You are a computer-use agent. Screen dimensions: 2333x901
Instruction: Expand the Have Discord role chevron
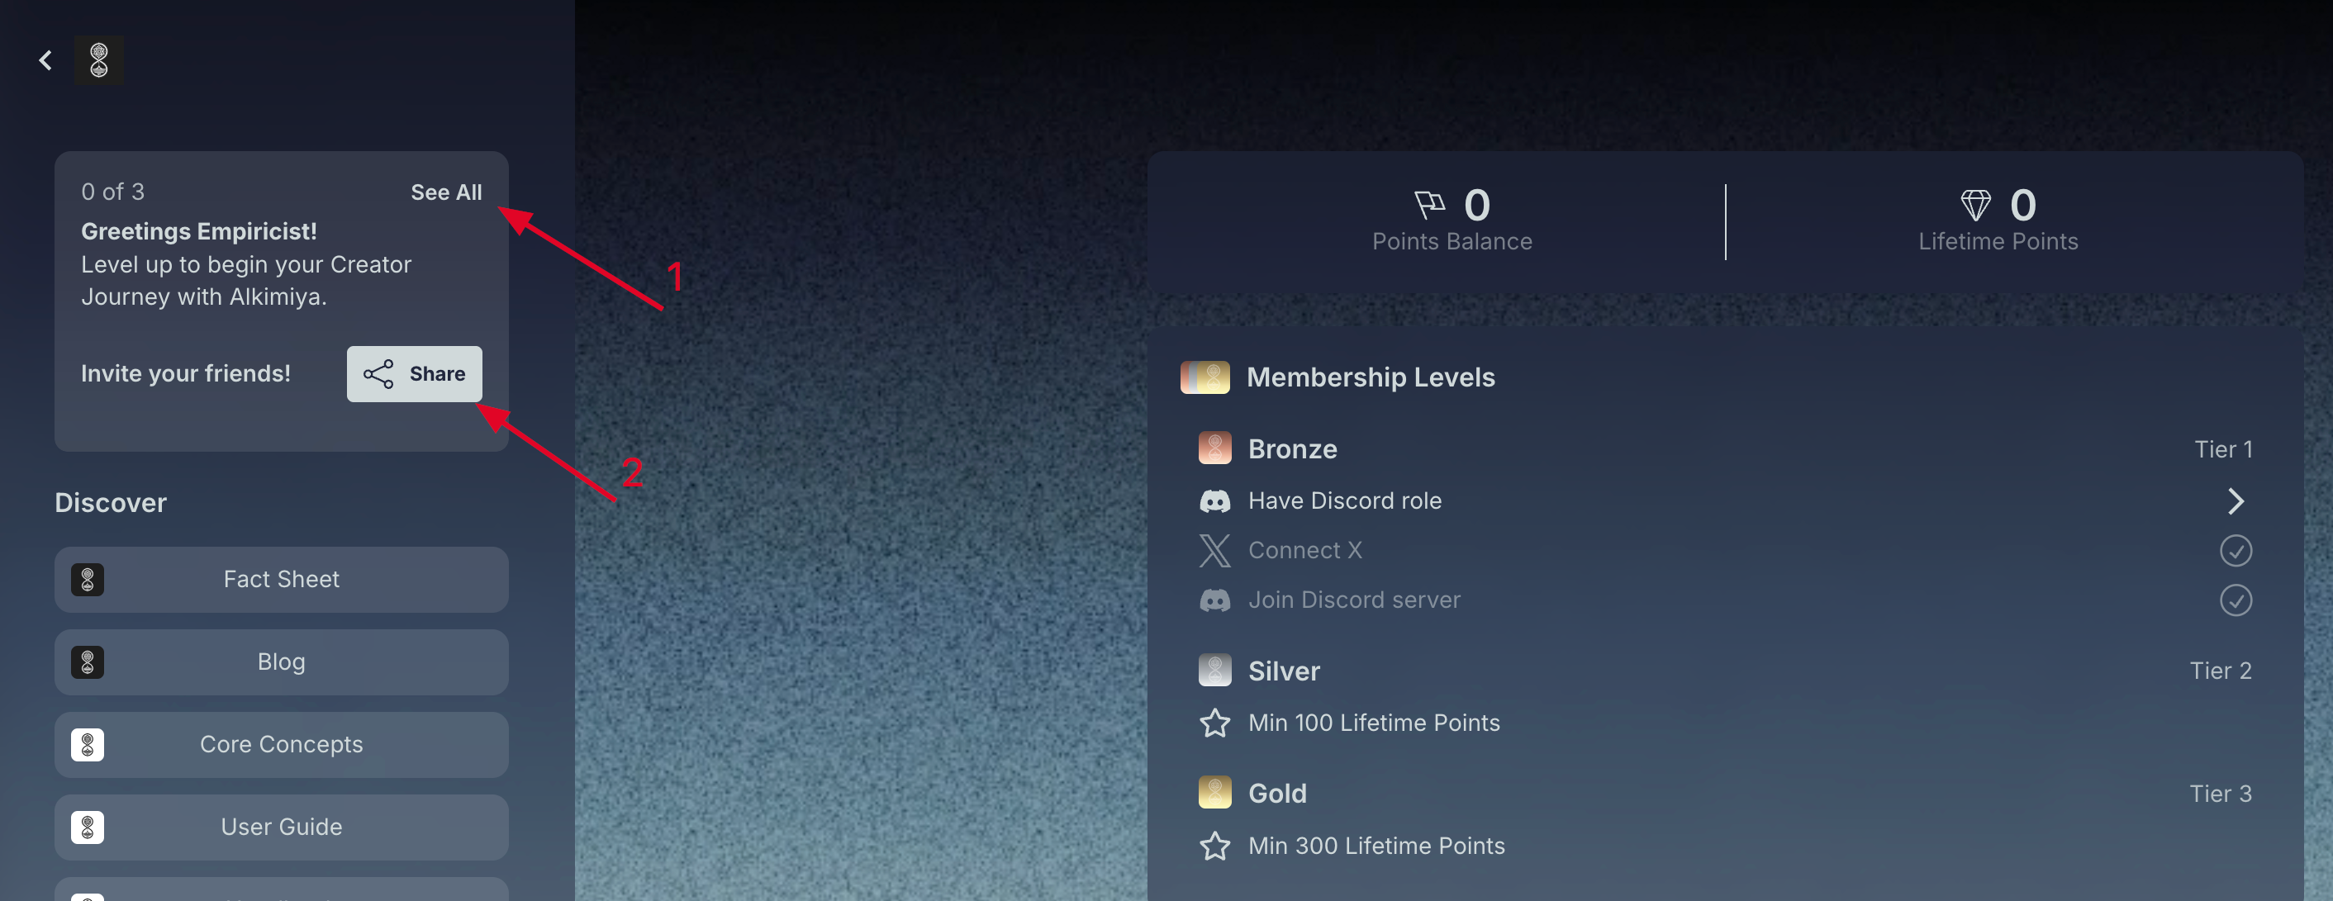2236,500
